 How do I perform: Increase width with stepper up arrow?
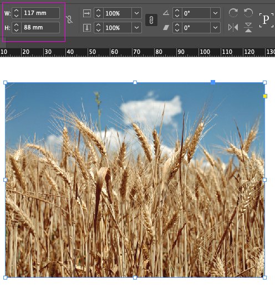pos(17,11)
